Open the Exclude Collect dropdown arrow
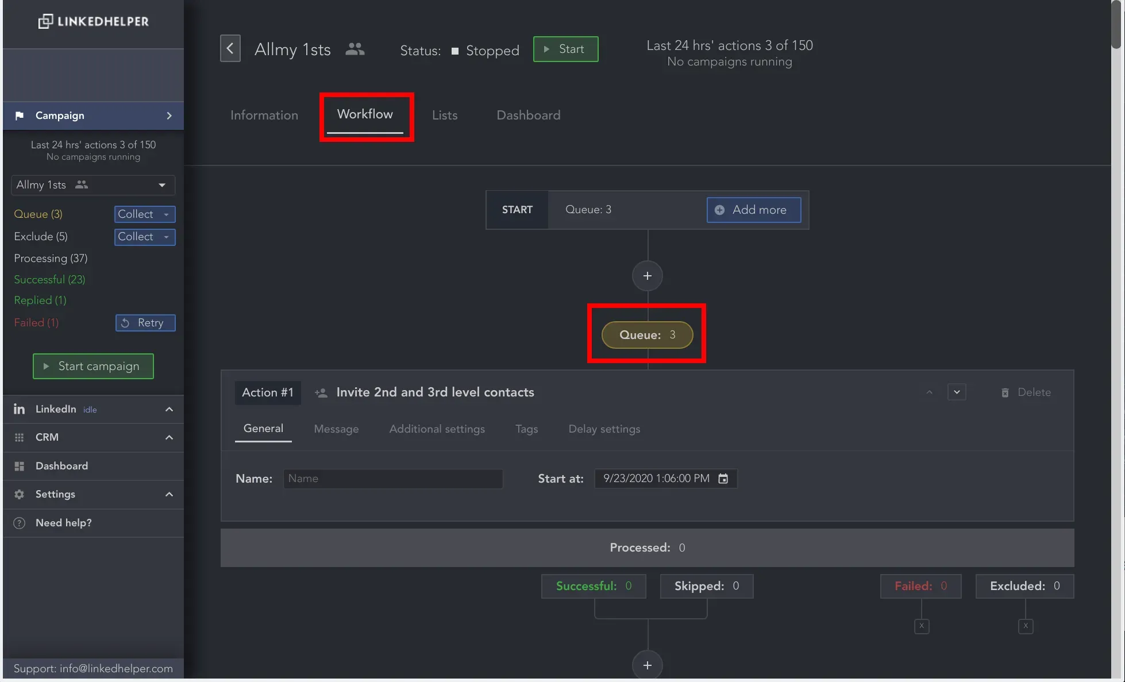1125x682 pixels. [x=166, y=237]
